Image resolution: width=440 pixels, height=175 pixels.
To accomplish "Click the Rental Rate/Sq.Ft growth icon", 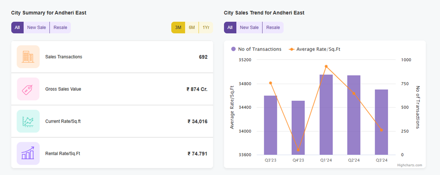I will click(28, 153).
